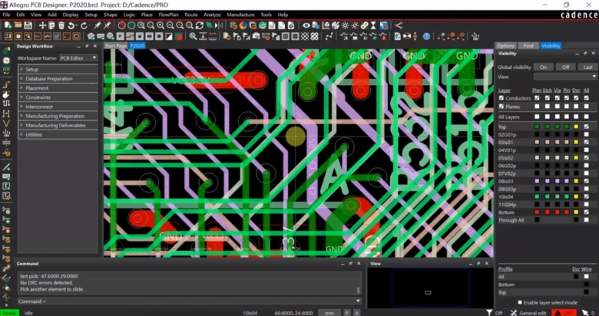Click Global visibility Off button
This screenshot has width=599, height=316.
coord(565,67)
